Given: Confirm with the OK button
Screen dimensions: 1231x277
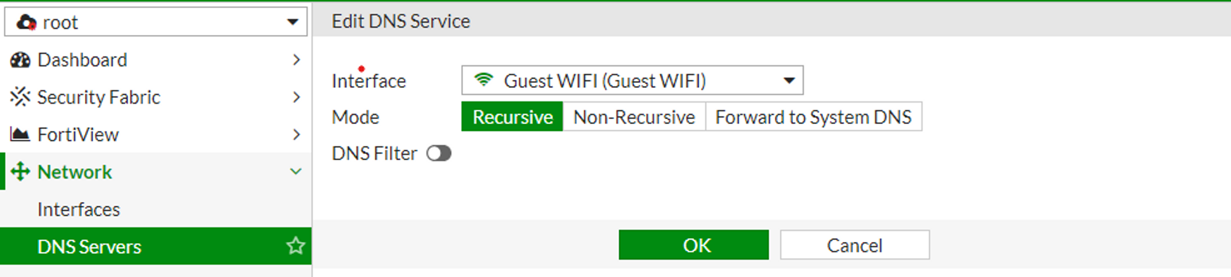Looking at the screenshot, I should (x=694, y=245).
